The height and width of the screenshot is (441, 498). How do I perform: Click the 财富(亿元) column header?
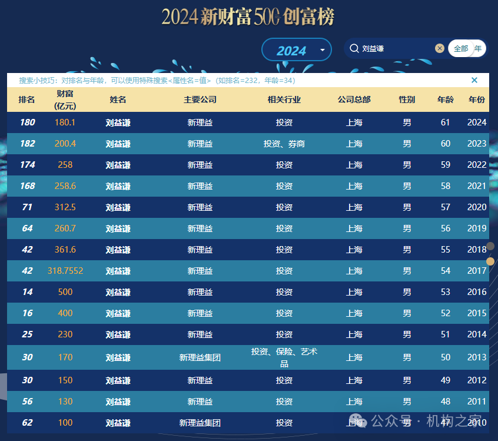[65, 100]
